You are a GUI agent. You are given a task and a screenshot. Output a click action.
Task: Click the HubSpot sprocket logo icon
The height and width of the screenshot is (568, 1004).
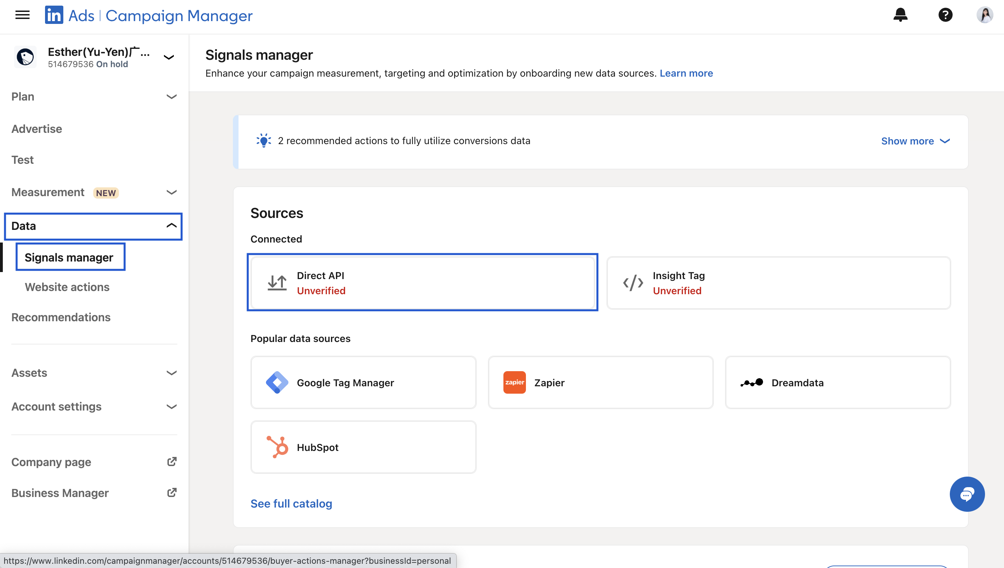(277, 447)
